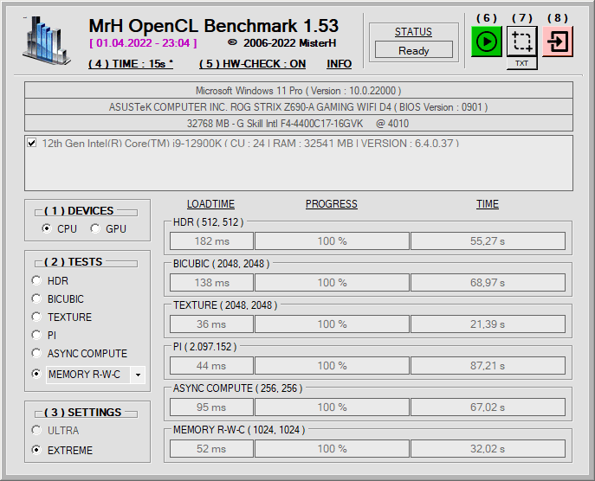Viewport: 595px width, 481px height.
Task: Click the Ready status field
Action: coord(414,50)
